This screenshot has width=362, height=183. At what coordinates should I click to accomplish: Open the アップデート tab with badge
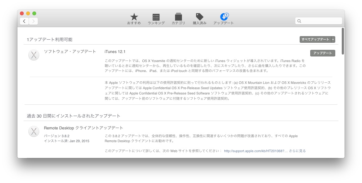(x=223, y=19)
